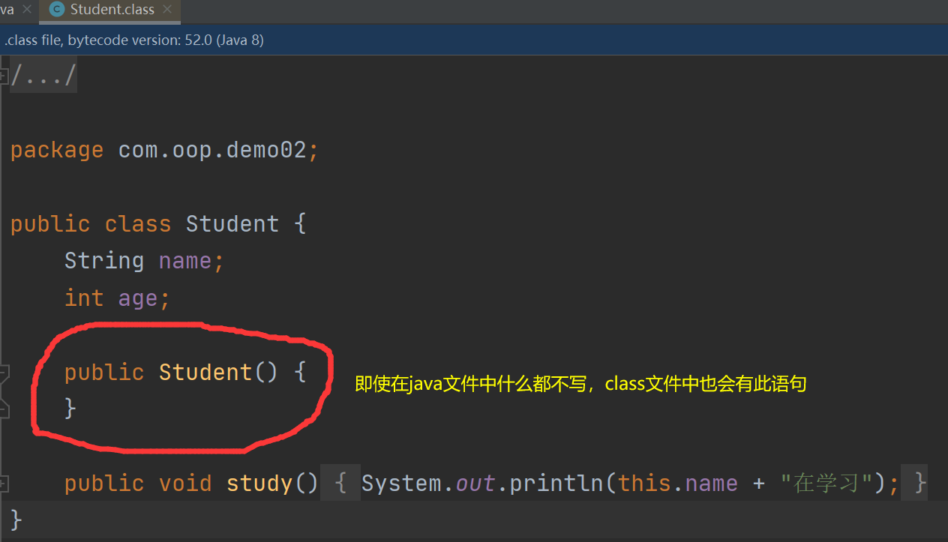948x542 pixels.
Task: Click the constructor closing-brace fold marker
Action: 3,409
